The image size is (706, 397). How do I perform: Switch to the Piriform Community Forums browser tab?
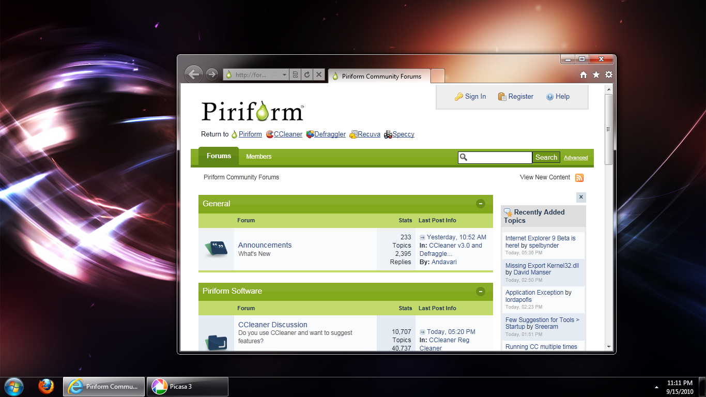(379, 76)
